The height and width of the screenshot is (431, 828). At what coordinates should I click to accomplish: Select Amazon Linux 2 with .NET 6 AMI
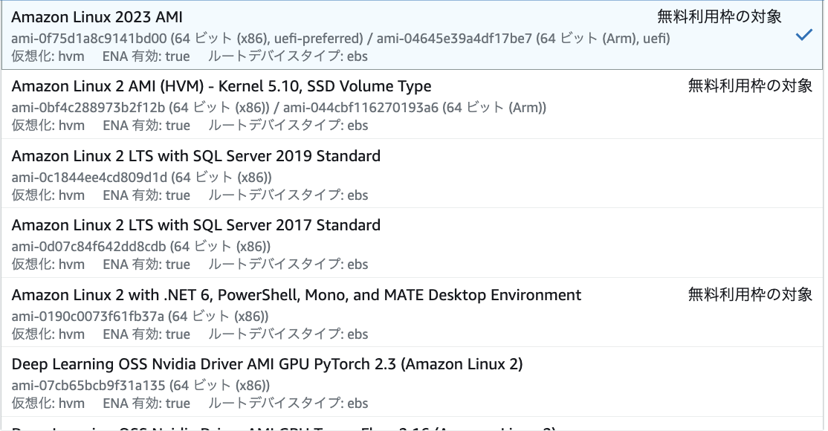click(294, 294)
